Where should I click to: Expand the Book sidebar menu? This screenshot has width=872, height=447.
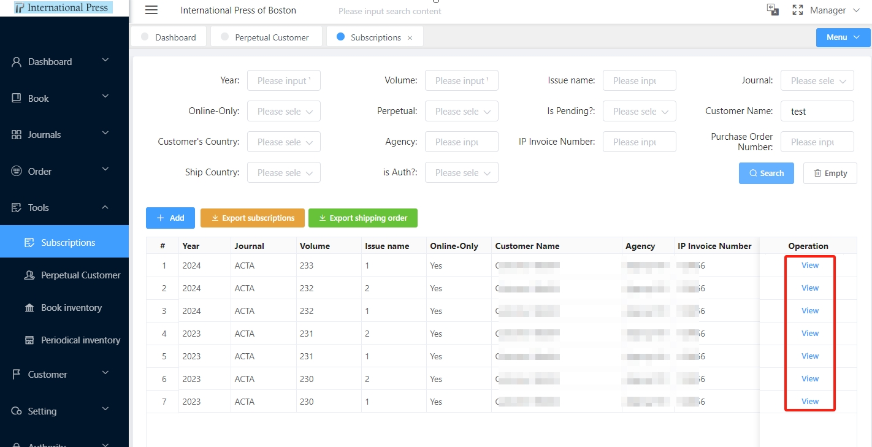coord(105,96)
